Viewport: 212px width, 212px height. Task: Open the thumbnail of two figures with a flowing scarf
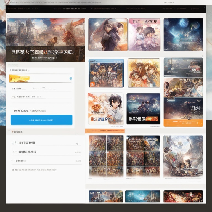[108, 35]
